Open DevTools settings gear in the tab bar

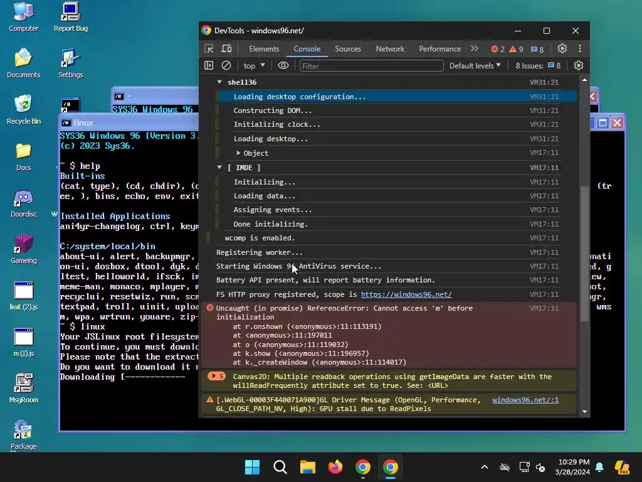point(562,48)
